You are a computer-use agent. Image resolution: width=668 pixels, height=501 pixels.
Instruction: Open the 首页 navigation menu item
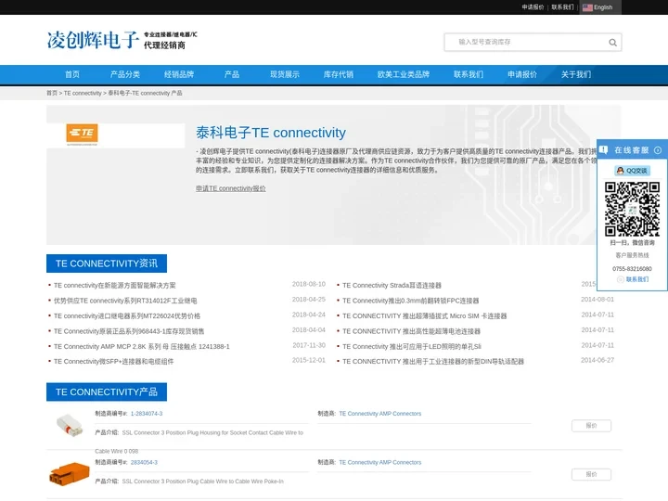click(x=72, y=74)
